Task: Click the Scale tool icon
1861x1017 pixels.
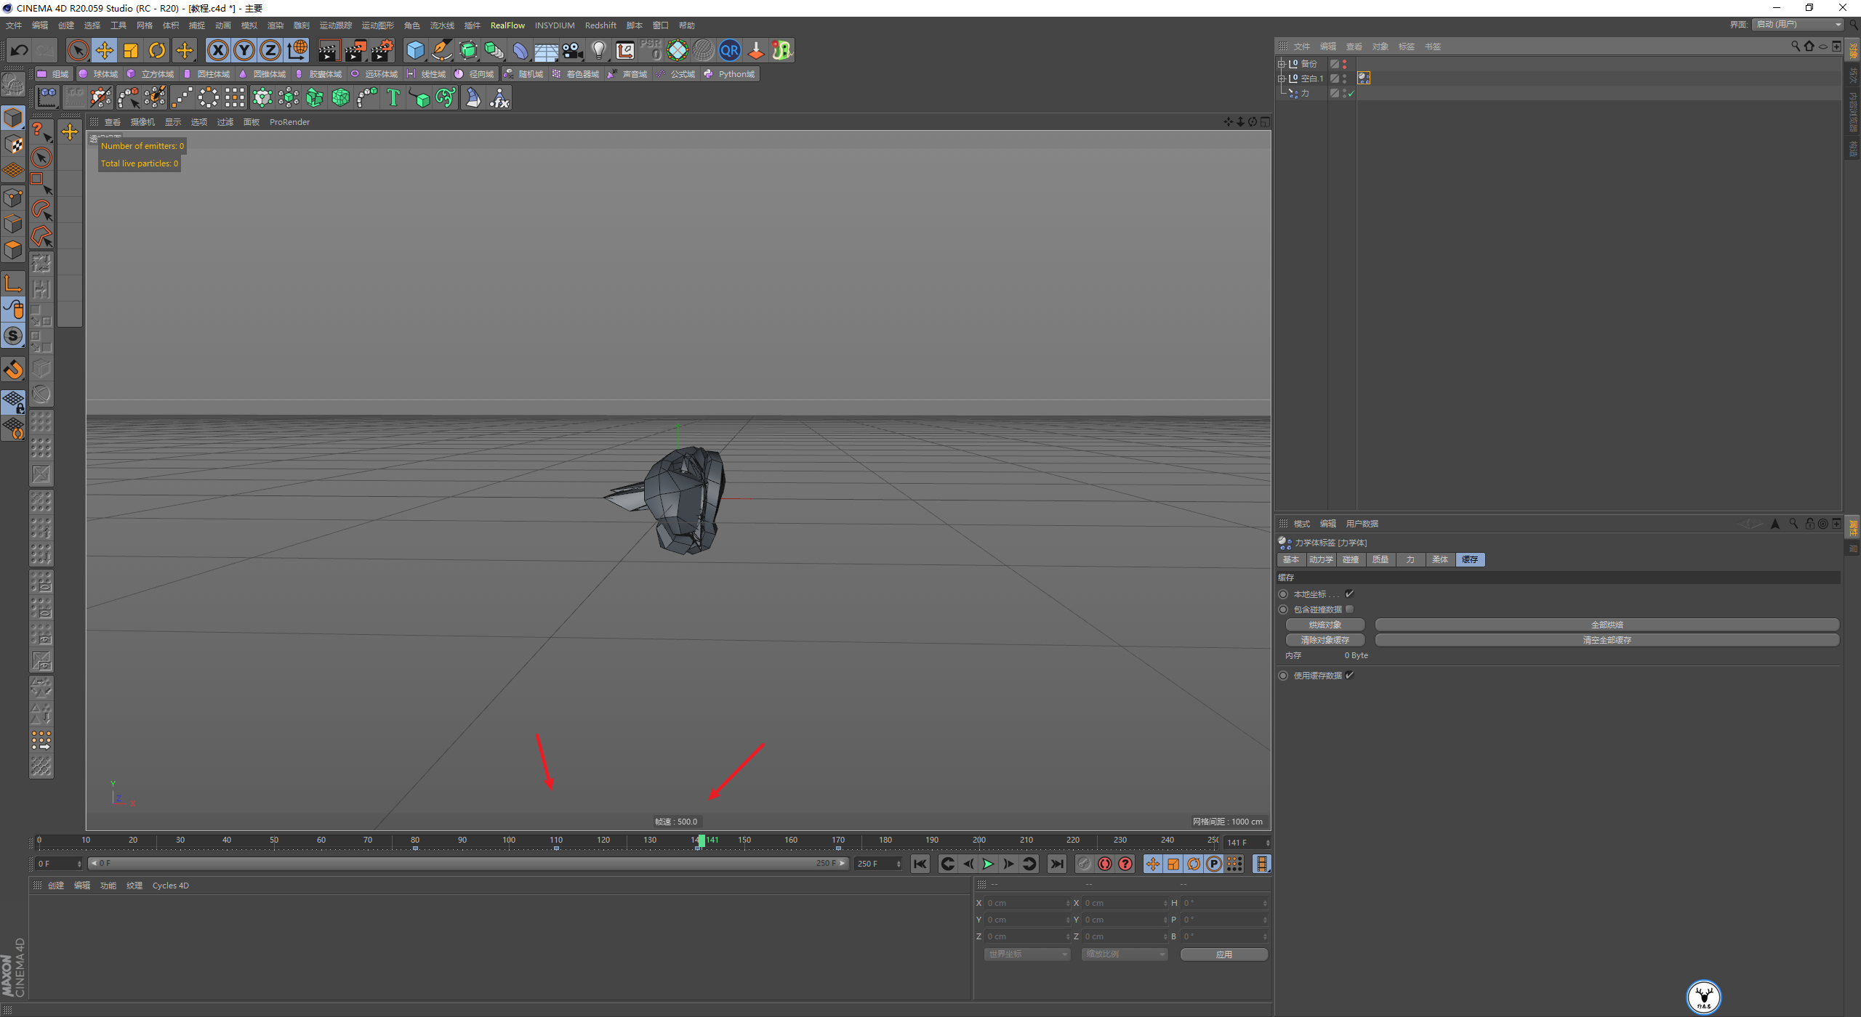Action: pos(131,50)
